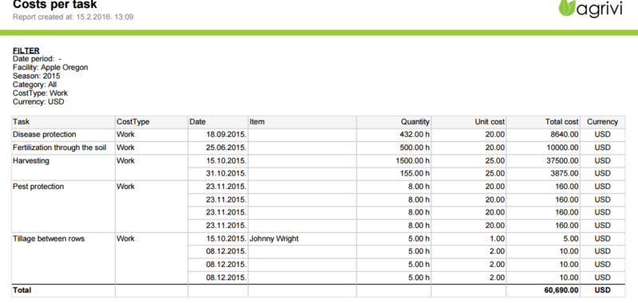Select the Task column header
This screenshot has width=638, height=303.
tap(63, 122)
